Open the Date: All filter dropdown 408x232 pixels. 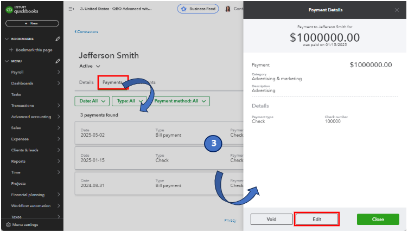[x=92, y=101]
